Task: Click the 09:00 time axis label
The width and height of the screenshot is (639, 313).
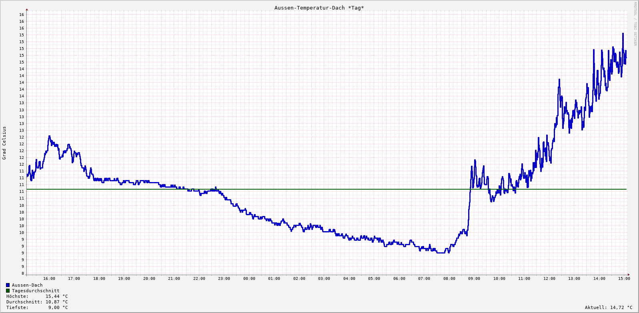Action: click(x=474, y=279)
